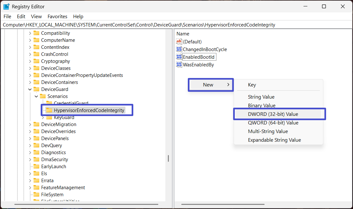This screenshot has width=353, height=209.
Task: Click the Diagnostics folder icon
Action: coord(36,152)
